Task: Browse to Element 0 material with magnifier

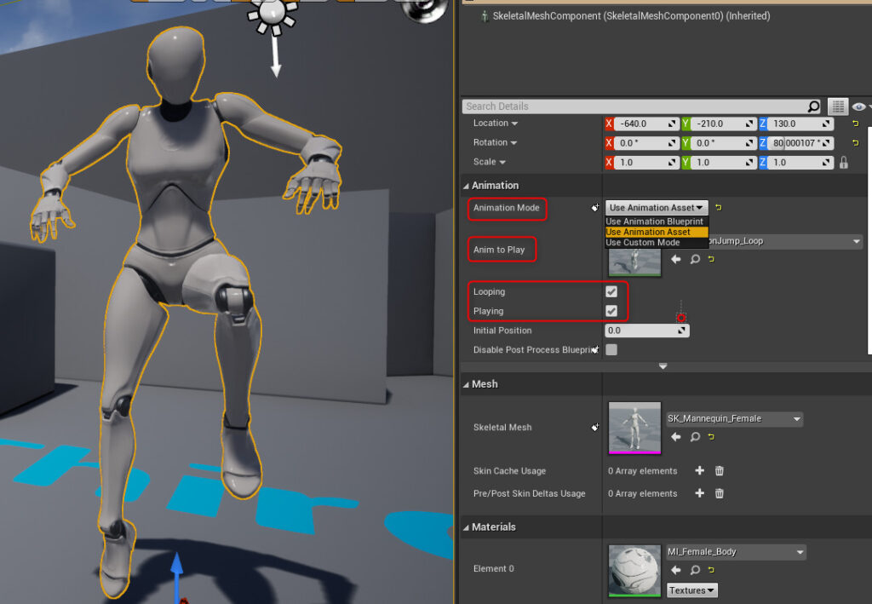Action: [x=695, y=570]
